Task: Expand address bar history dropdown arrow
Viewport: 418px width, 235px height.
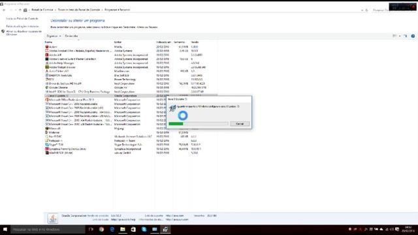Action: pos(362,10)
